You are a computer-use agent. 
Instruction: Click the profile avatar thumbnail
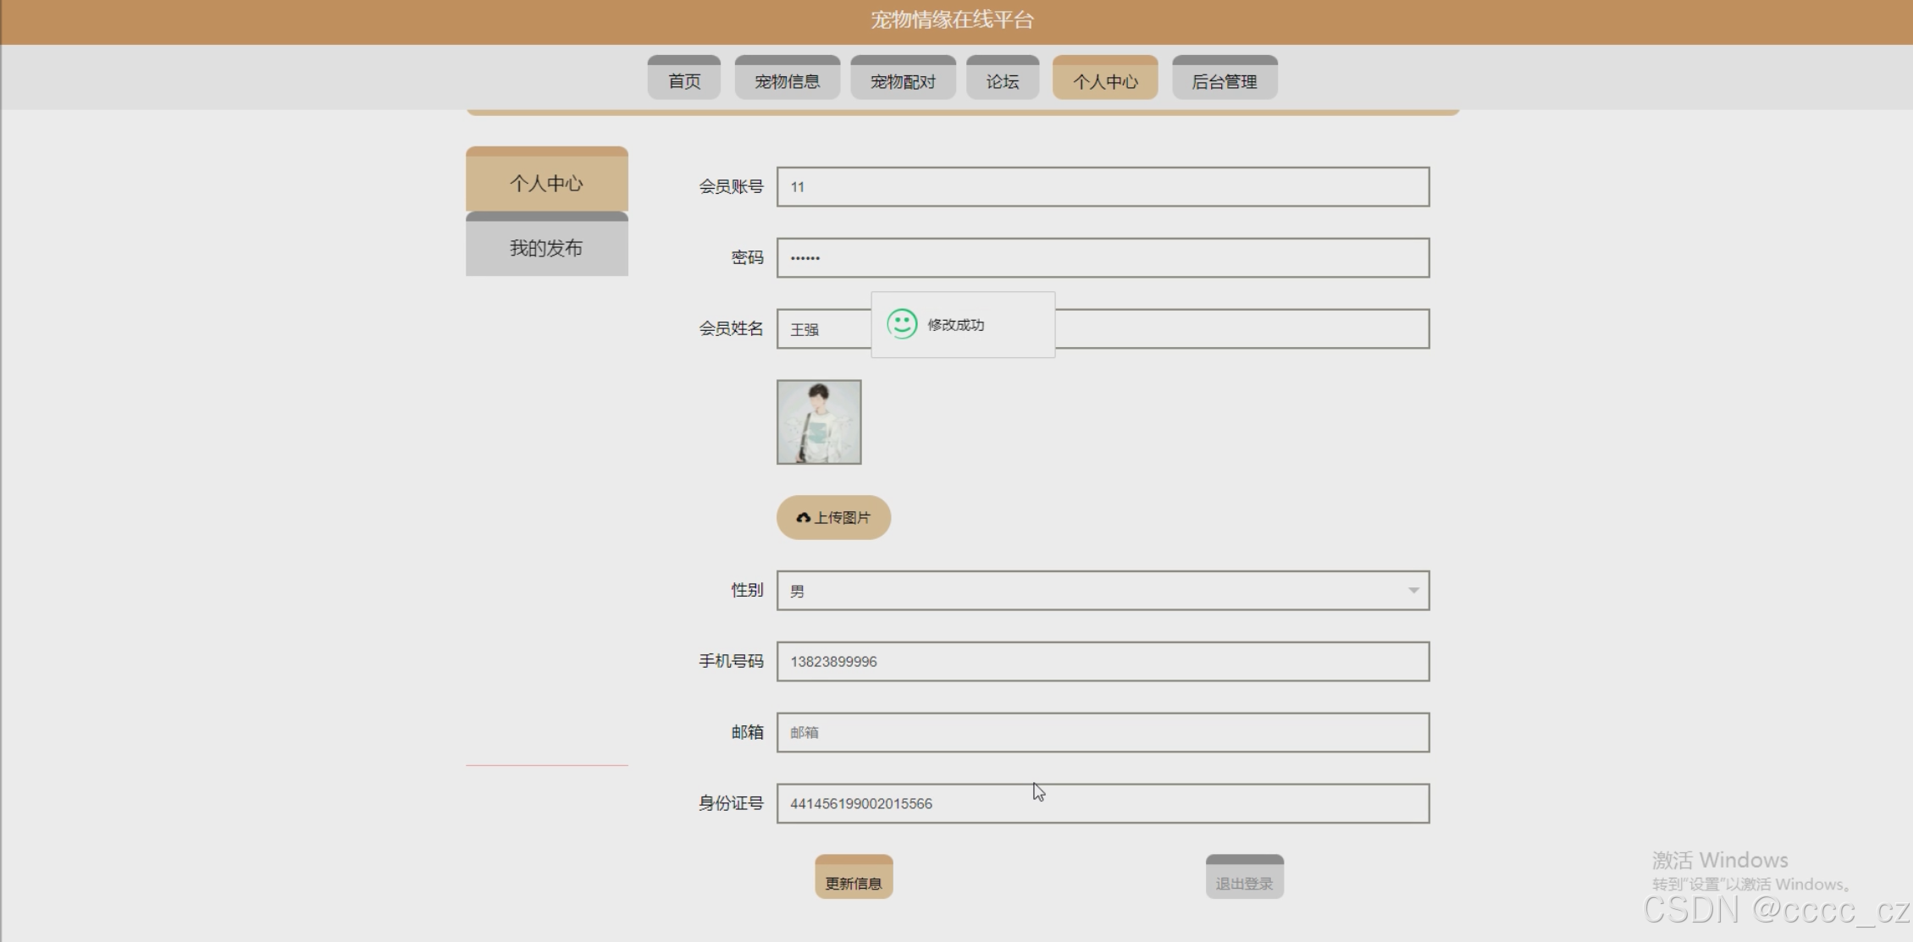818,421
